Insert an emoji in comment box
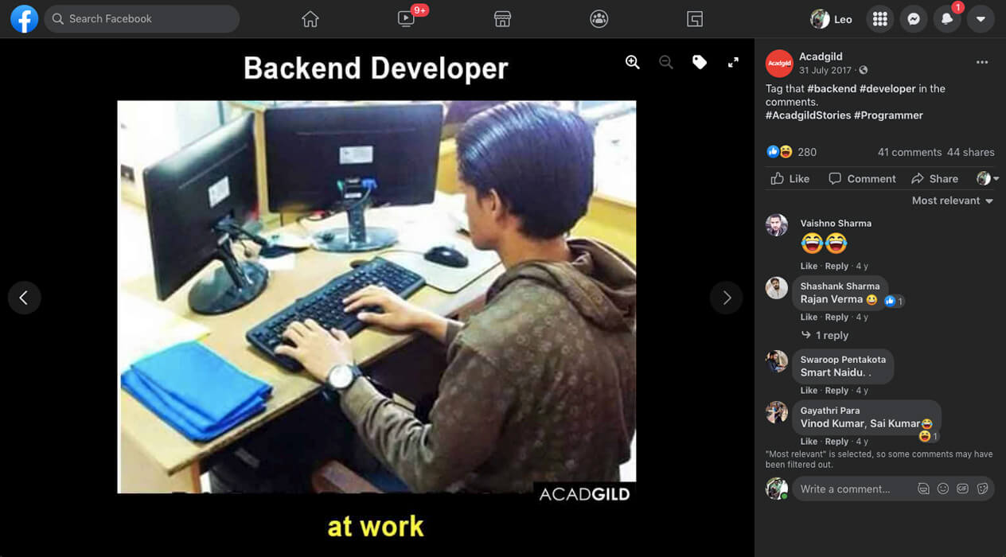Screen dimensions: 1006x557 click(x=943, y=489)
